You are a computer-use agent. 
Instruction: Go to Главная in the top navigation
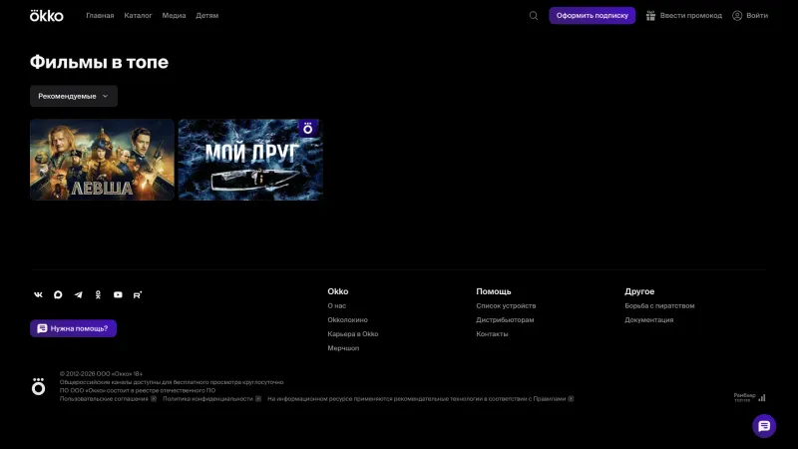point(100,16)
